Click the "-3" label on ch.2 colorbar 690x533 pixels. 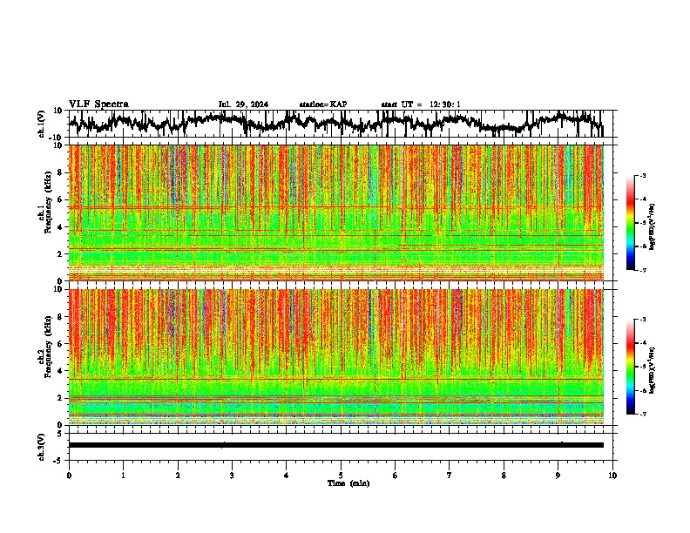(642, 320)
